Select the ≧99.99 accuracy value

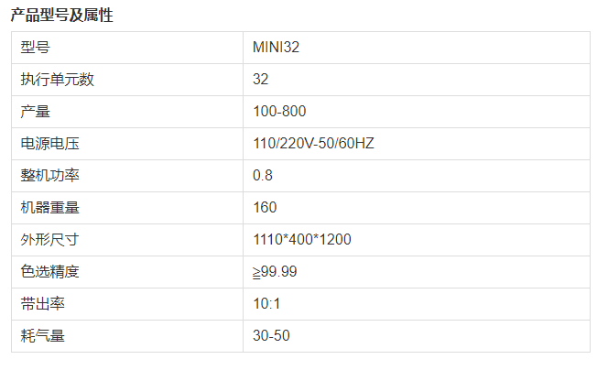[275, 272]
